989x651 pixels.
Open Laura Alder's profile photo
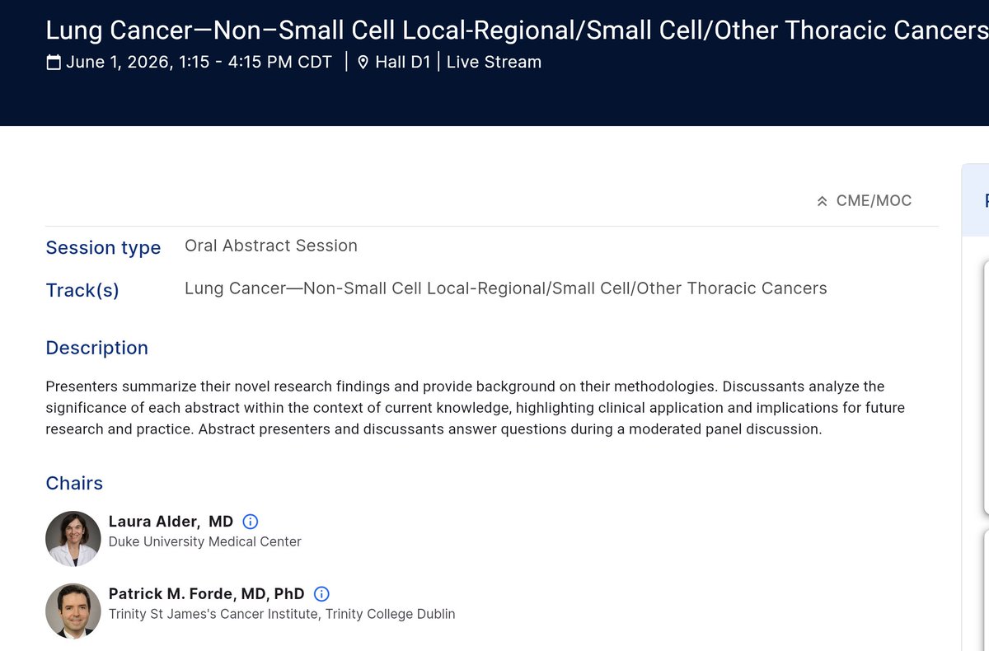coord(73,539)
